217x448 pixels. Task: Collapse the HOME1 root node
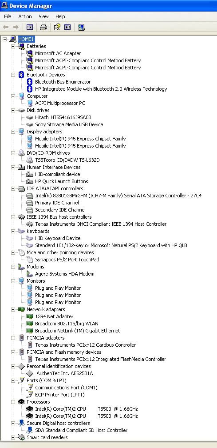pos(4,39)
